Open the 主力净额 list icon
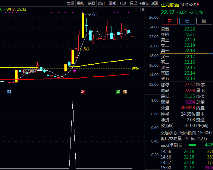The image size is (213, 170). point(180,145)
